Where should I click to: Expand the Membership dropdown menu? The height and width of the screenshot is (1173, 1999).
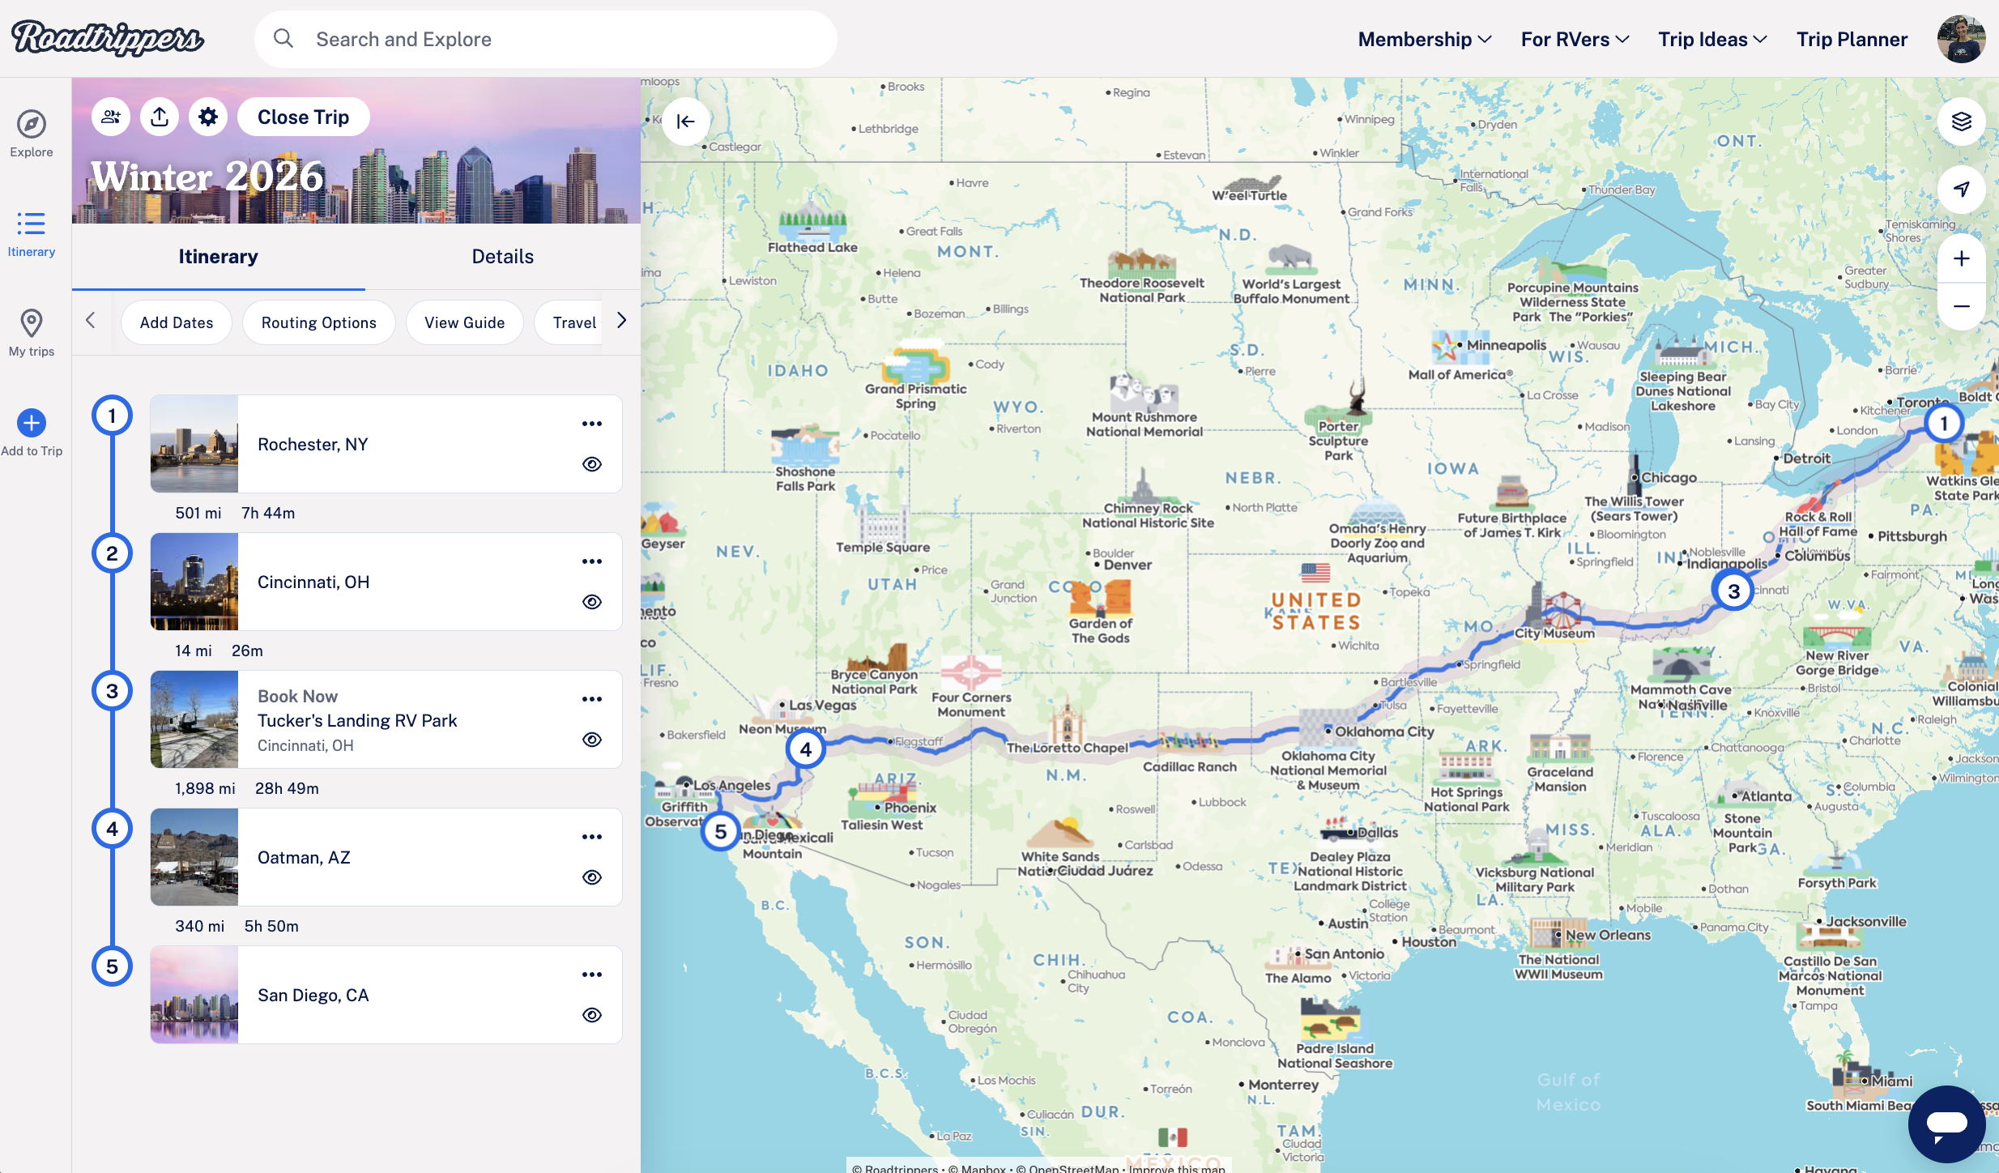(1424, 39)
